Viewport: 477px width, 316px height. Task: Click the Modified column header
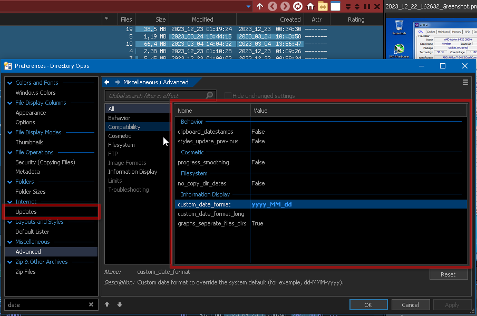pos(202,19)
